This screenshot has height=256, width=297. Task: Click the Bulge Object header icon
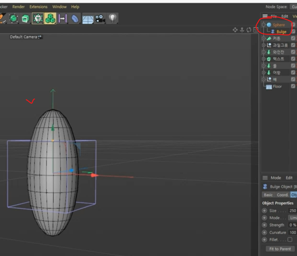(265, 186)
